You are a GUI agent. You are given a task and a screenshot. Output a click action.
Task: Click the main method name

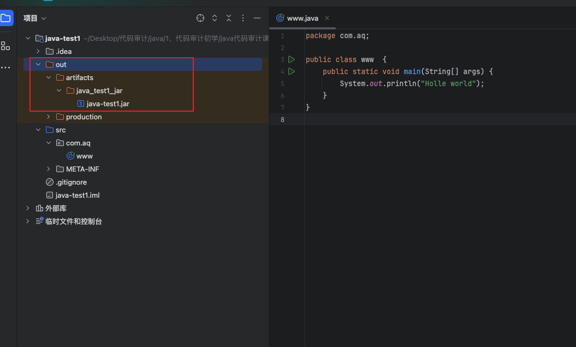tap(412, 71)
